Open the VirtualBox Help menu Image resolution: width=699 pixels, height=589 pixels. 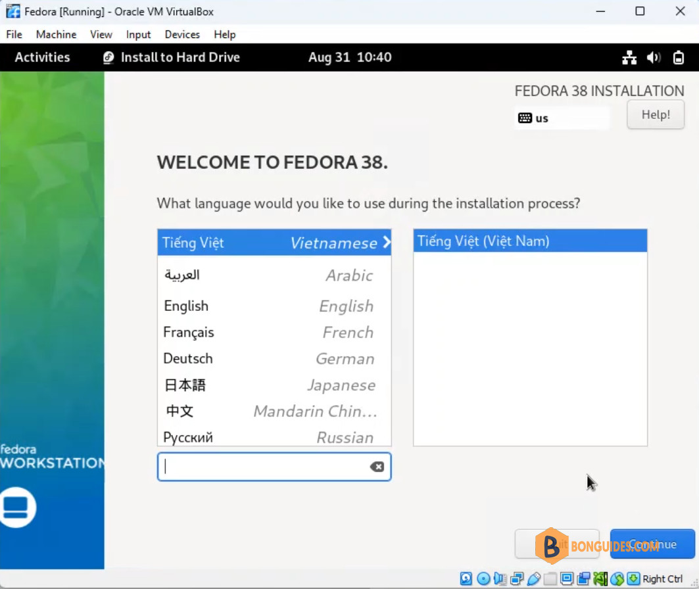click(x=225, y=34)
